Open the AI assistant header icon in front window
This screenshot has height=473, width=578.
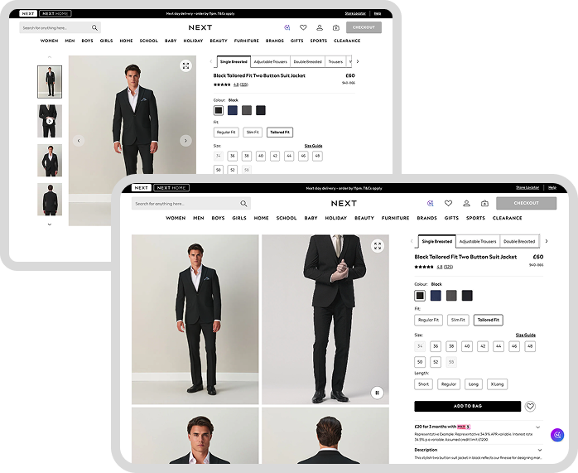click(x=430, y=203)
